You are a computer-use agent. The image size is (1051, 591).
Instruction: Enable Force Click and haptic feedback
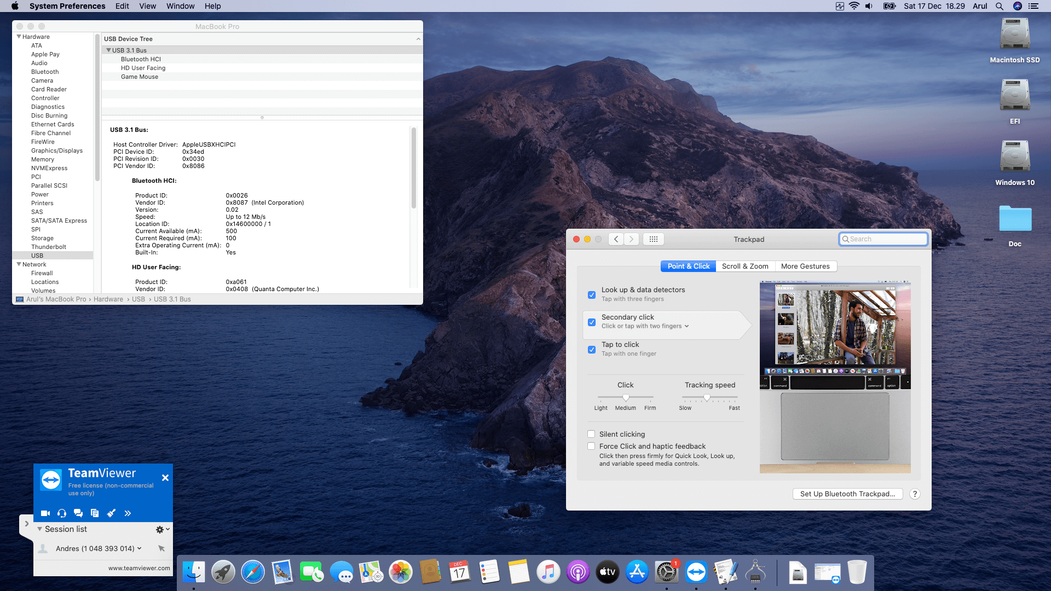591,446
